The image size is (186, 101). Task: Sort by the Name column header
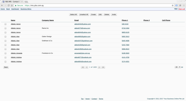[x=13, y=20]
